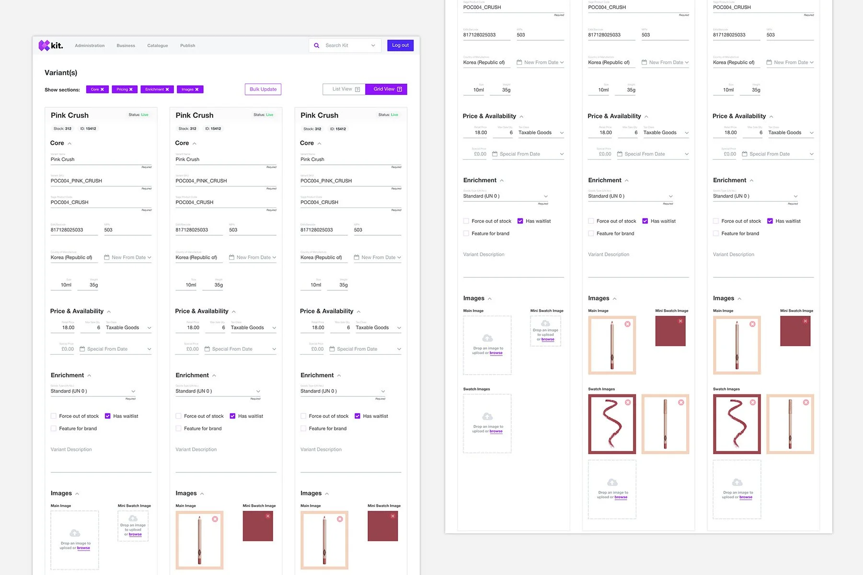
Task: Untick Has waitlist in right card, left window
Action: [x=357, y=416]
